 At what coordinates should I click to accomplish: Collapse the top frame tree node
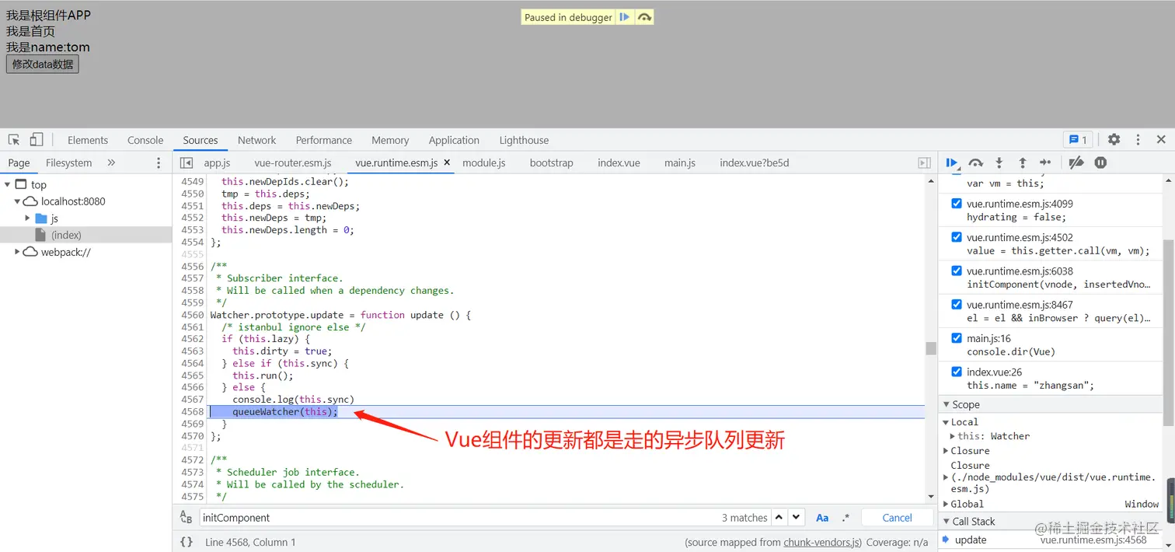coord(7,184)
